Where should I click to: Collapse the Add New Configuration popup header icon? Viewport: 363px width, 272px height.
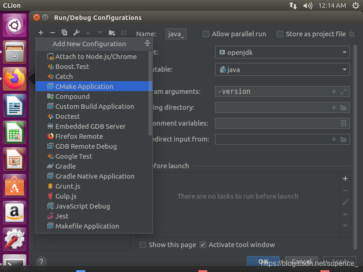147,43
